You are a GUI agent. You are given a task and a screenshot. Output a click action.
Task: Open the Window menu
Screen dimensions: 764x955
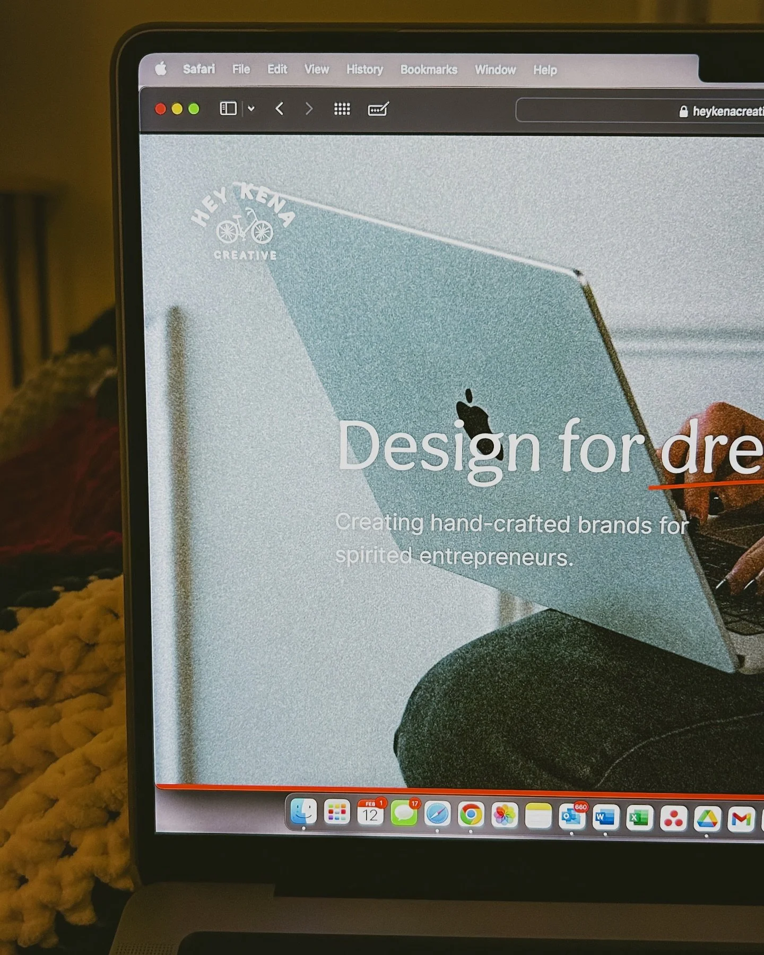[x=495, y=70]
